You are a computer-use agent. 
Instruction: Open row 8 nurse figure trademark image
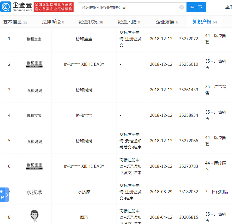[34, 216]
